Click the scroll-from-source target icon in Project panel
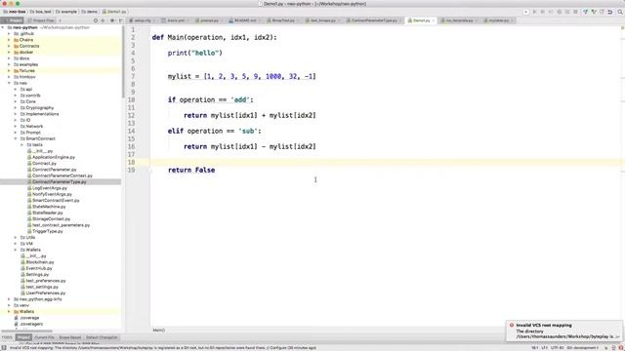The image size is (625, 351). pyautogui.click(x=96, y=20)
